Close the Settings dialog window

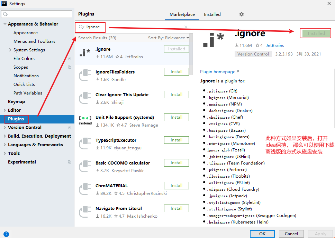coord(329,3)
